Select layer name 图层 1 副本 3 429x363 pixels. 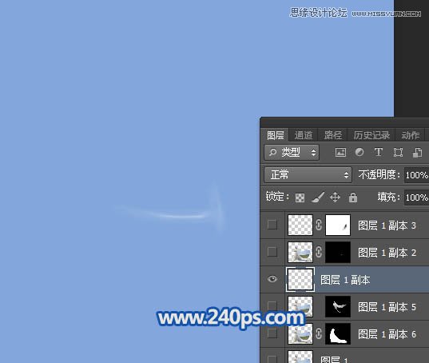(387, 225)
